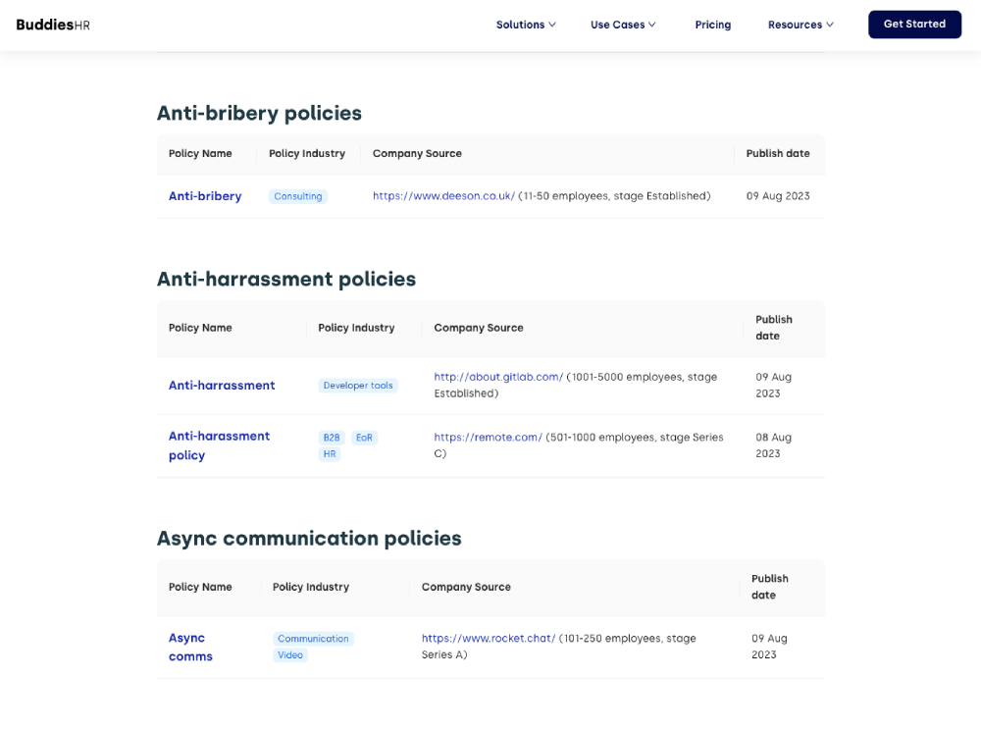Open the Anti-bribery policy

point(205,195)
